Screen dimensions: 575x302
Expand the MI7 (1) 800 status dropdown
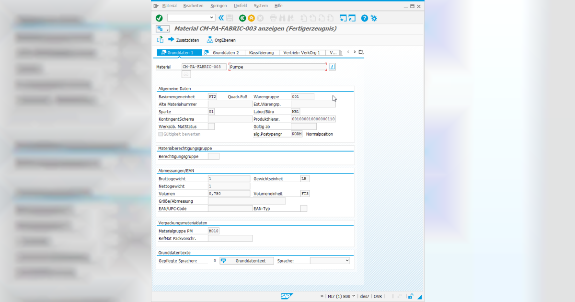(354, 296)
